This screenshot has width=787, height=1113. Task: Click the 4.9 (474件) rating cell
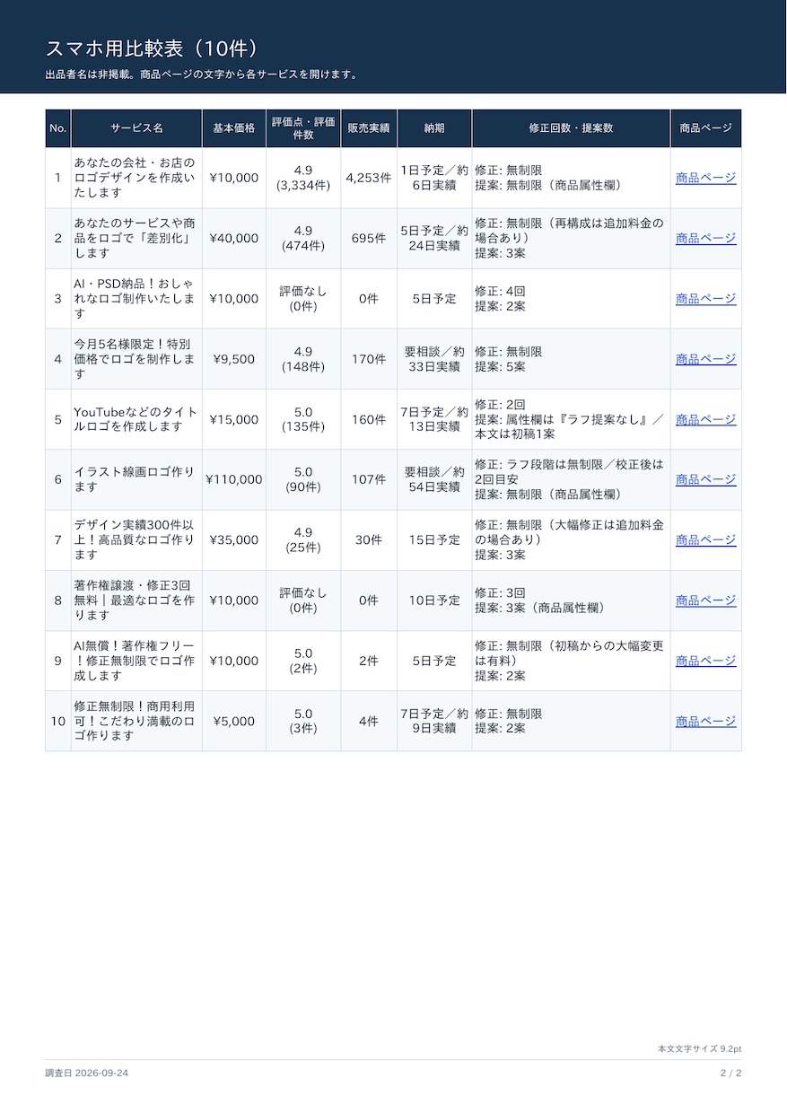pos(303,238)
